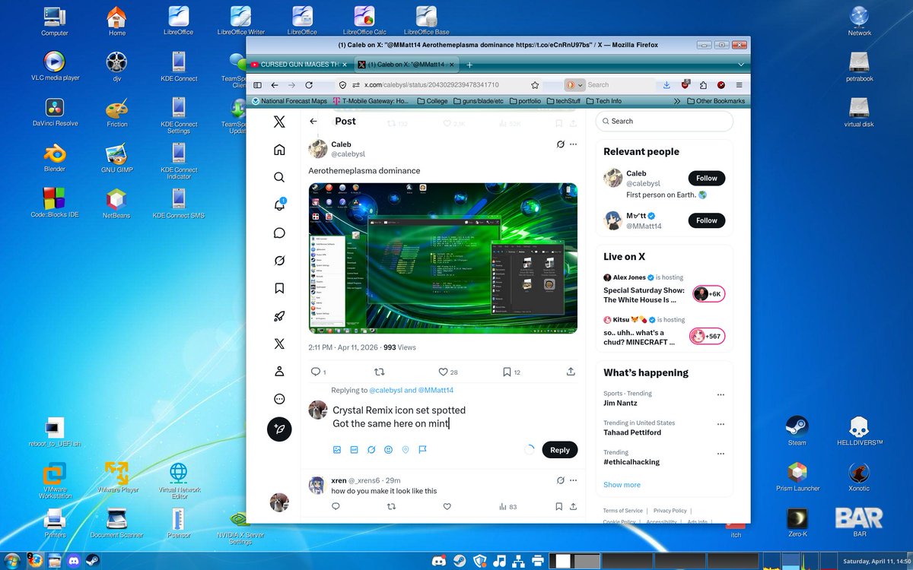913x570 pixels.
Task: Open Firefox hamburger application menu
Action: 739,85
